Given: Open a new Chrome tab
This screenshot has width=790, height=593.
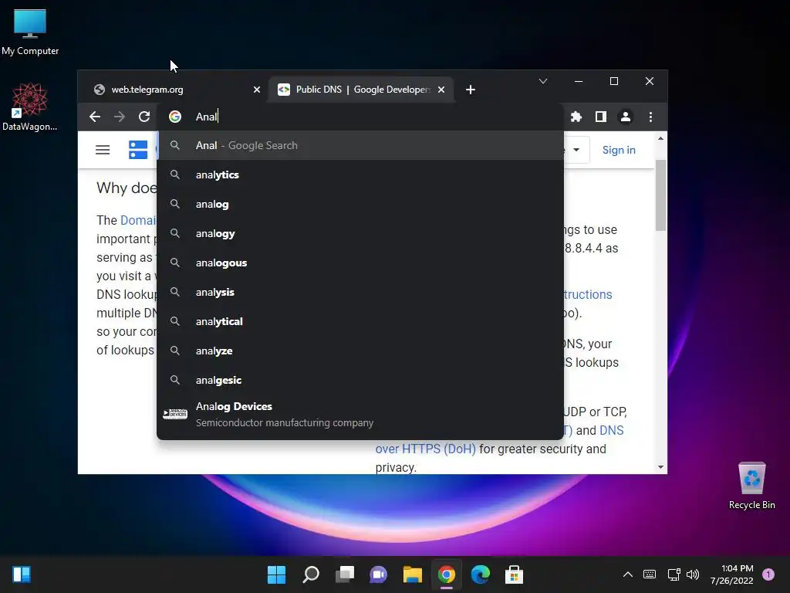Looking at the screenshot, I should 470,90.
